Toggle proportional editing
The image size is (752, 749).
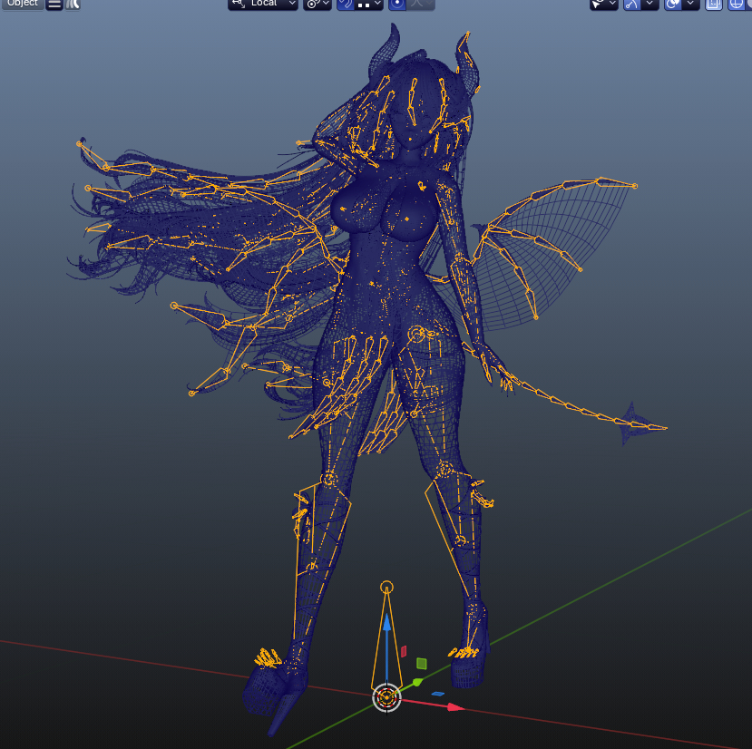pyautogui.click(x=397, y=4)
